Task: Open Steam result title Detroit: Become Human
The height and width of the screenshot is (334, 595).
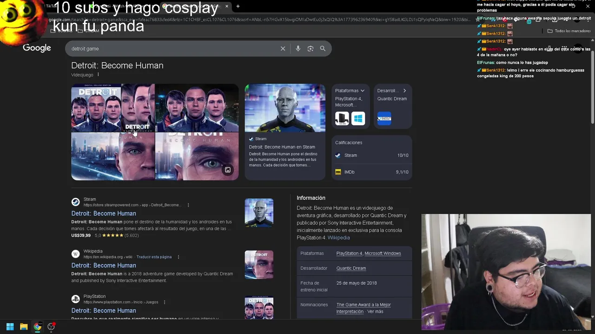Action: (104, 213)
